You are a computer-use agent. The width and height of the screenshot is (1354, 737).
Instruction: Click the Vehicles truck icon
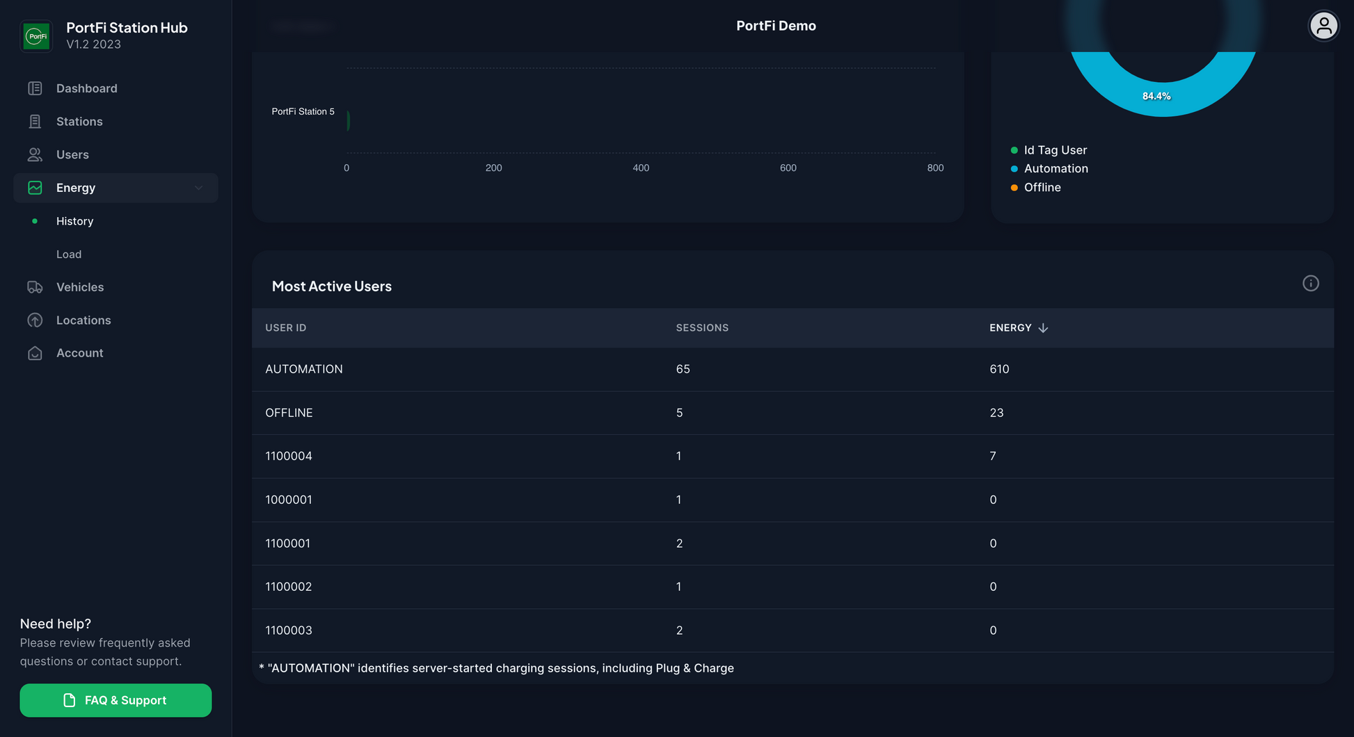[x=35, y=287]
